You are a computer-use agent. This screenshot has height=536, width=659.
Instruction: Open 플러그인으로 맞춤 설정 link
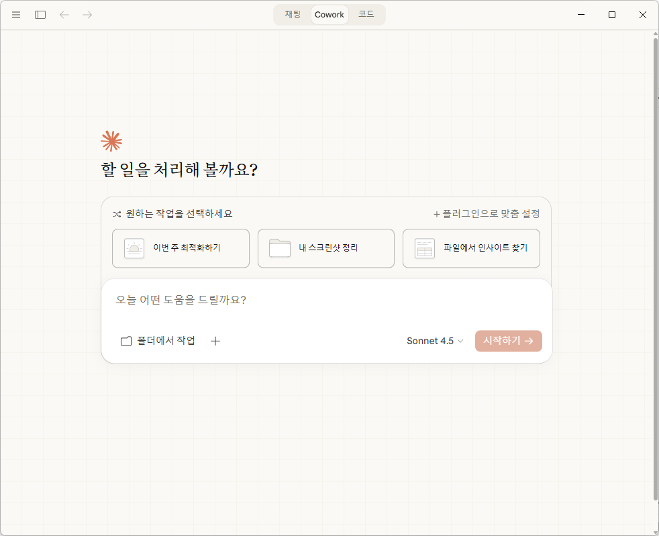coord(487,214)
